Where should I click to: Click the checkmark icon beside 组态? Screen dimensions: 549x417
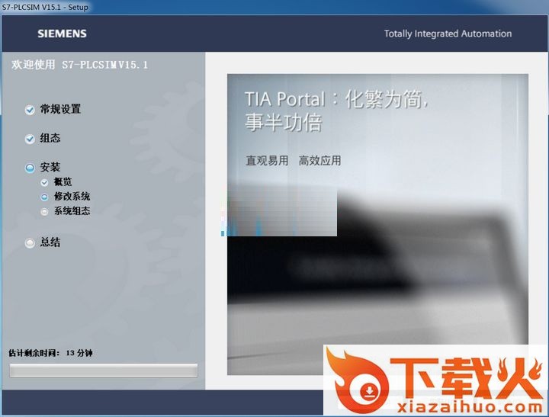pos(30,139)
